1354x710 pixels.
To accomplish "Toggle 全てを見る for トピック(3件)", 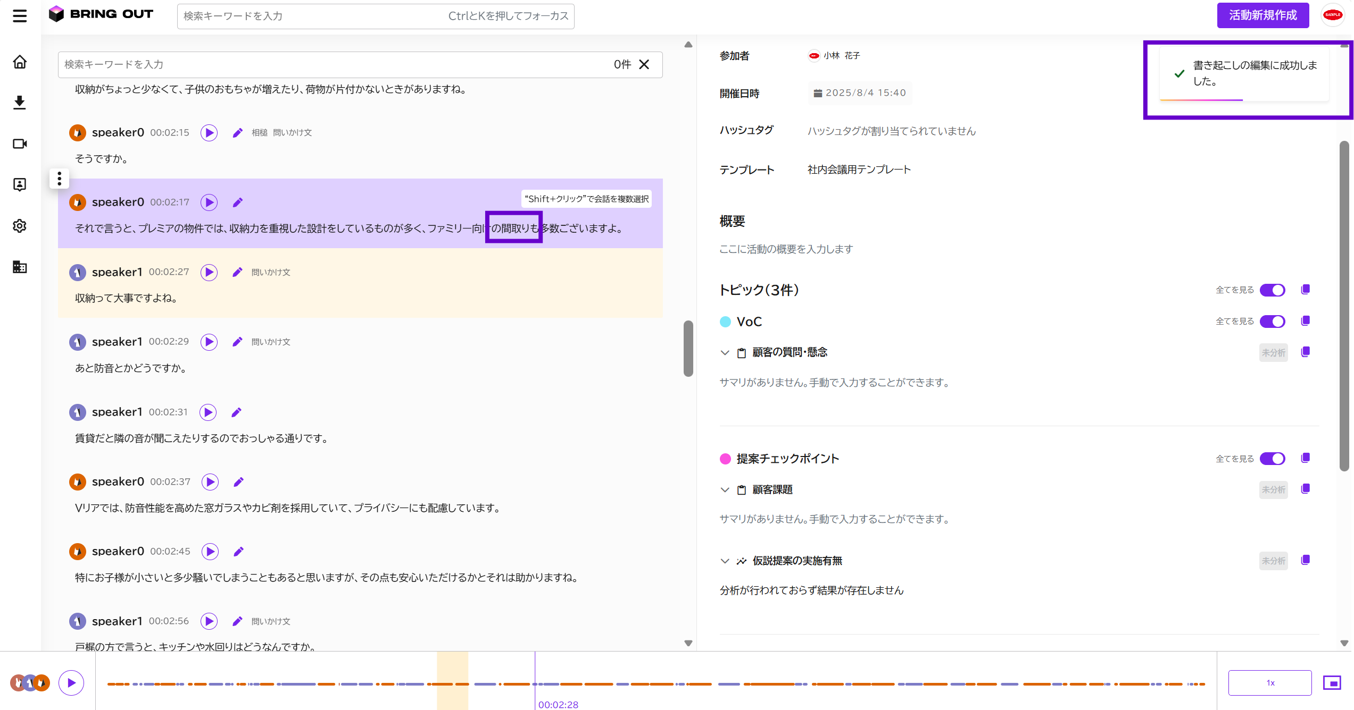I will pos(1272,290).
